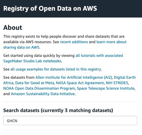This screenshot has width=142, height=135.
Task: Select the About heading
Action: (13, 28)
